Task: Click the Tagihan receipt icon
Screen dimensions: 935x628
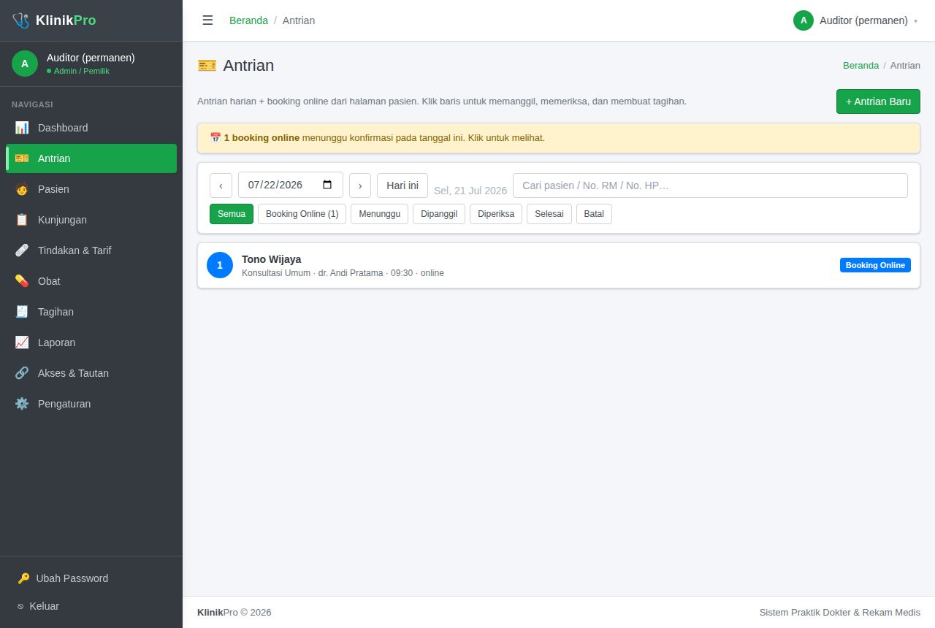Action: point(22,312)
